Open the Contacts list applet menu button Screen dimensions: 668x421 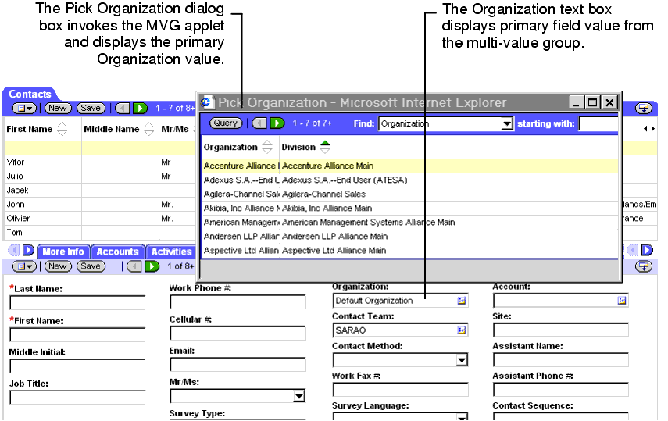click(24, 109)
